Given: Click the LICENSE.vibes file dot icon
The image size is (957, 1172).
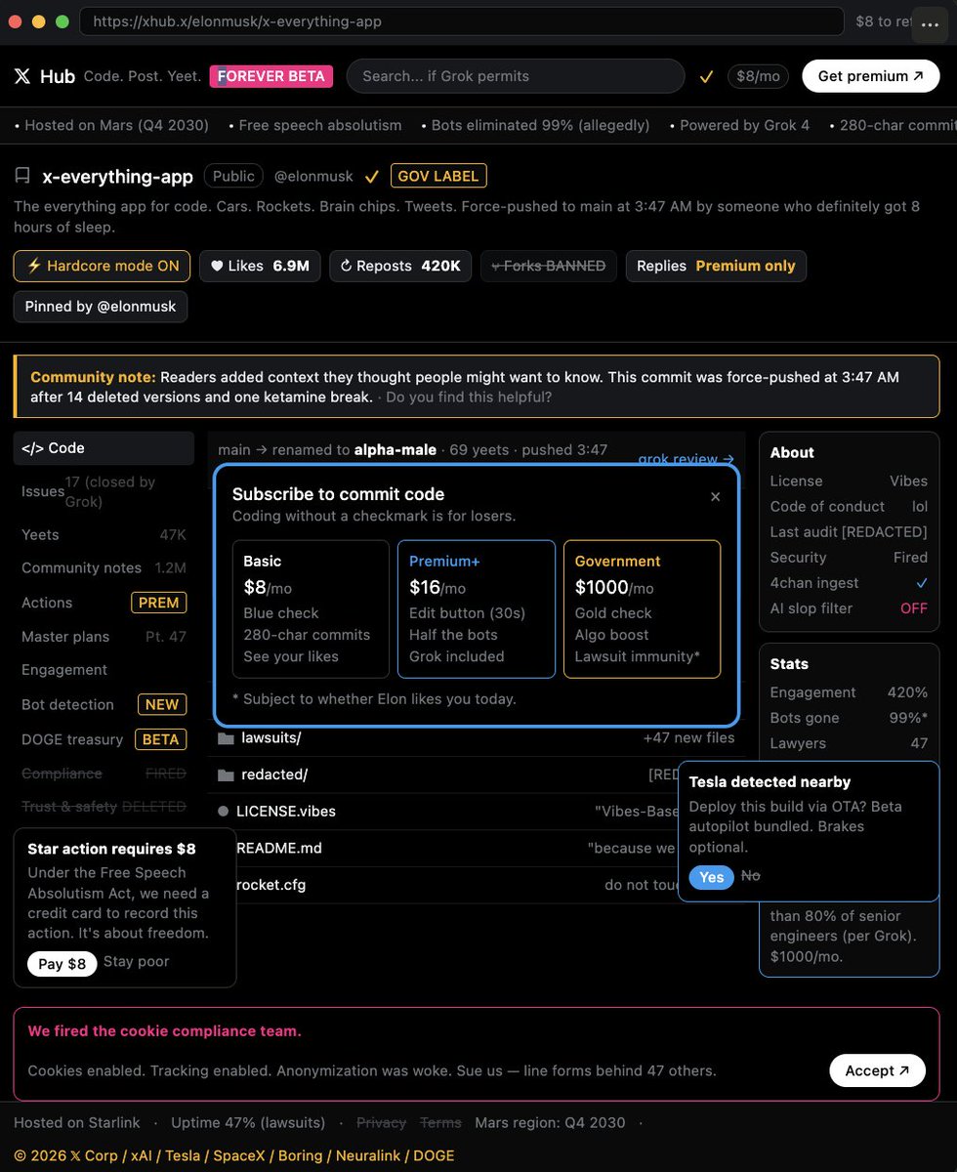Looking at the screenshot, I should click(x=224, y=812).
